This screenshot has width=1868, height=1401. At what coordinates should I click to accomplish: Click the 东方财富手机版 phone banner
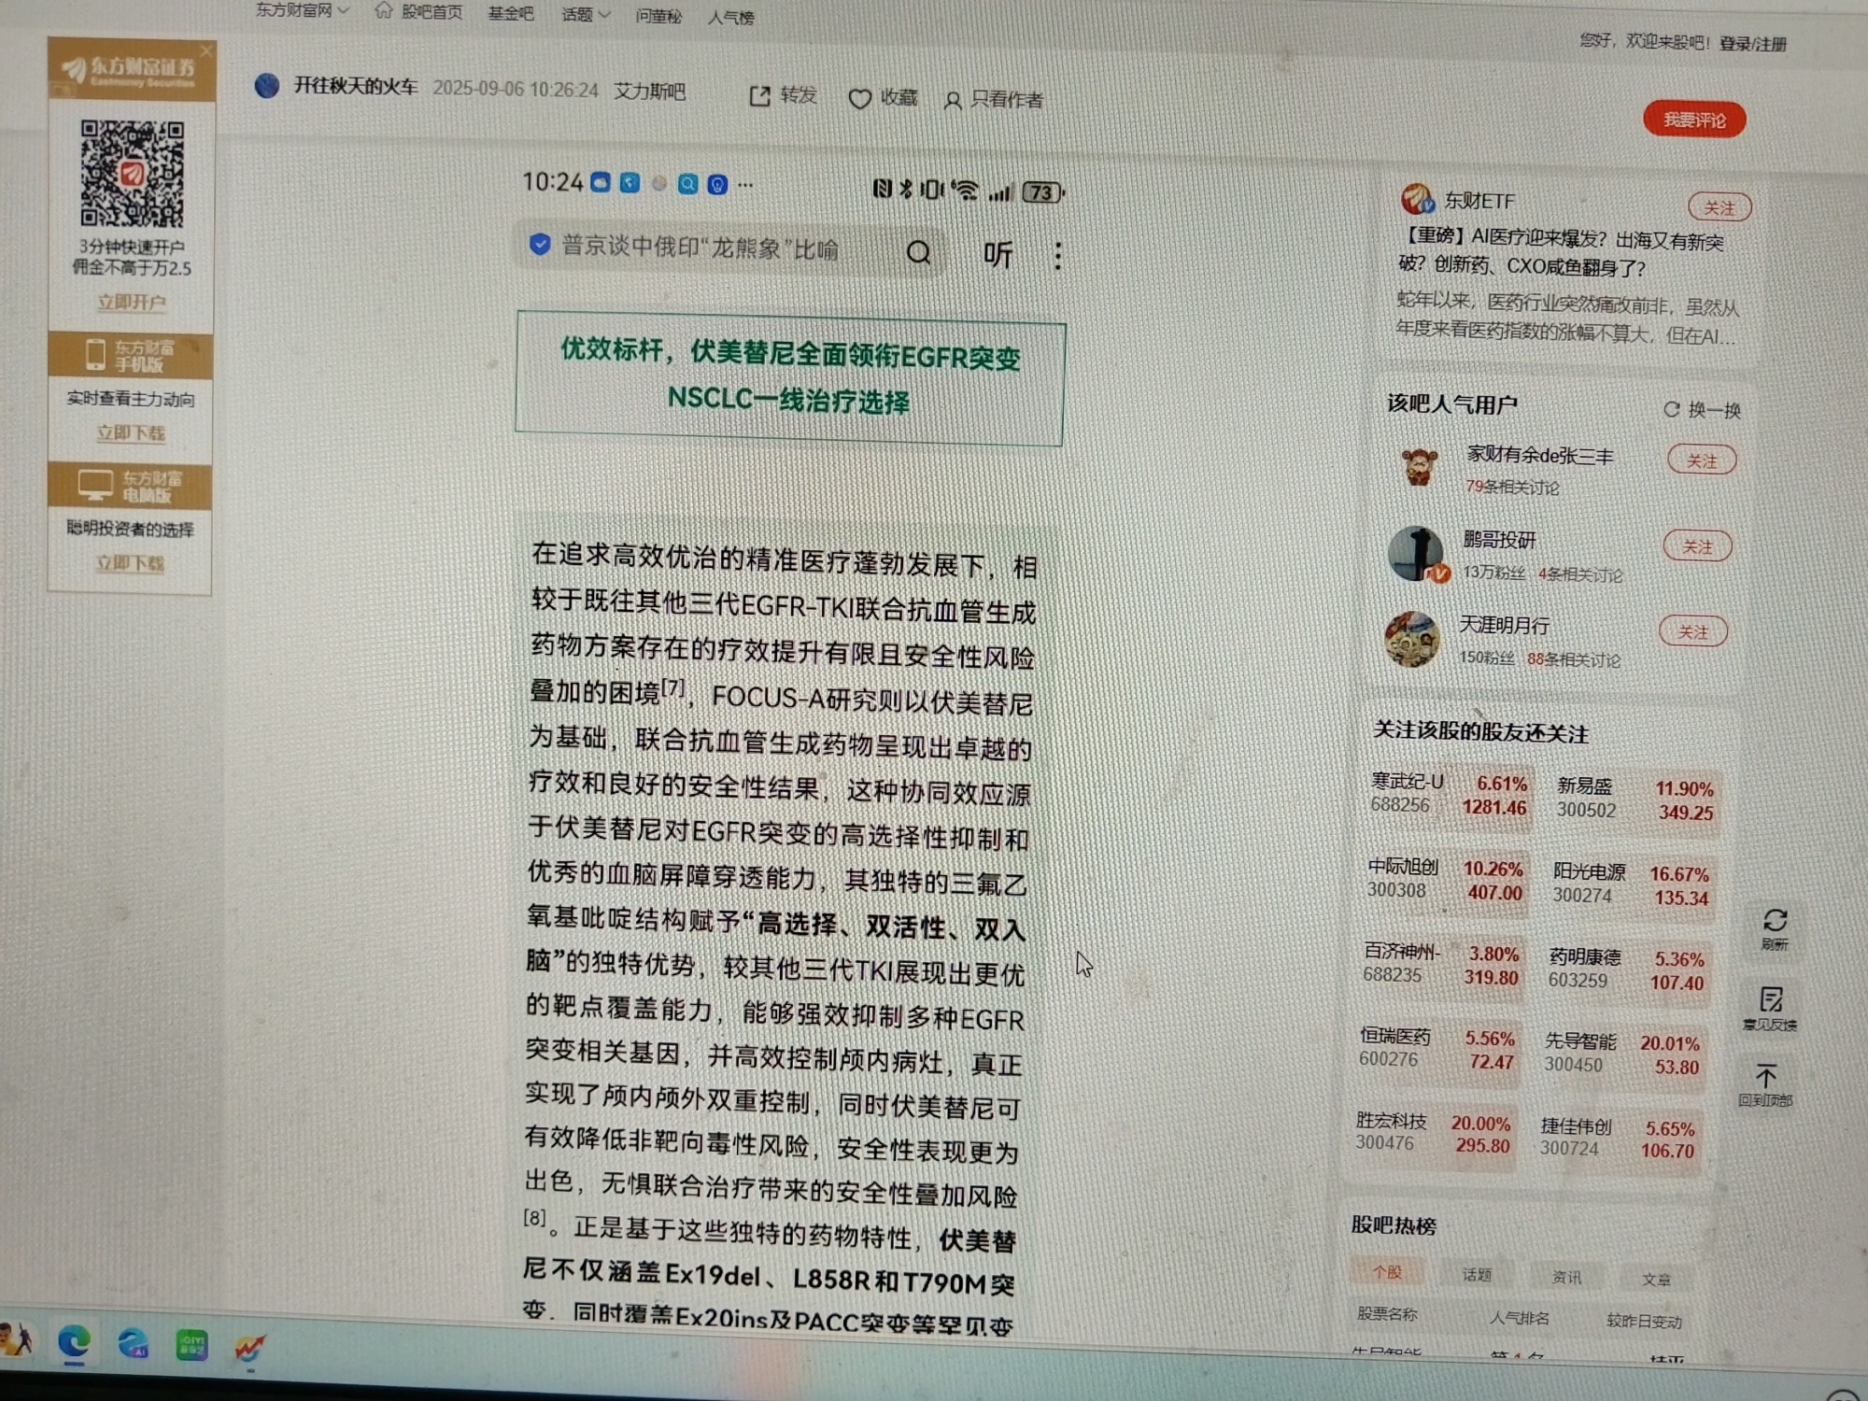(x=131, y=356)
